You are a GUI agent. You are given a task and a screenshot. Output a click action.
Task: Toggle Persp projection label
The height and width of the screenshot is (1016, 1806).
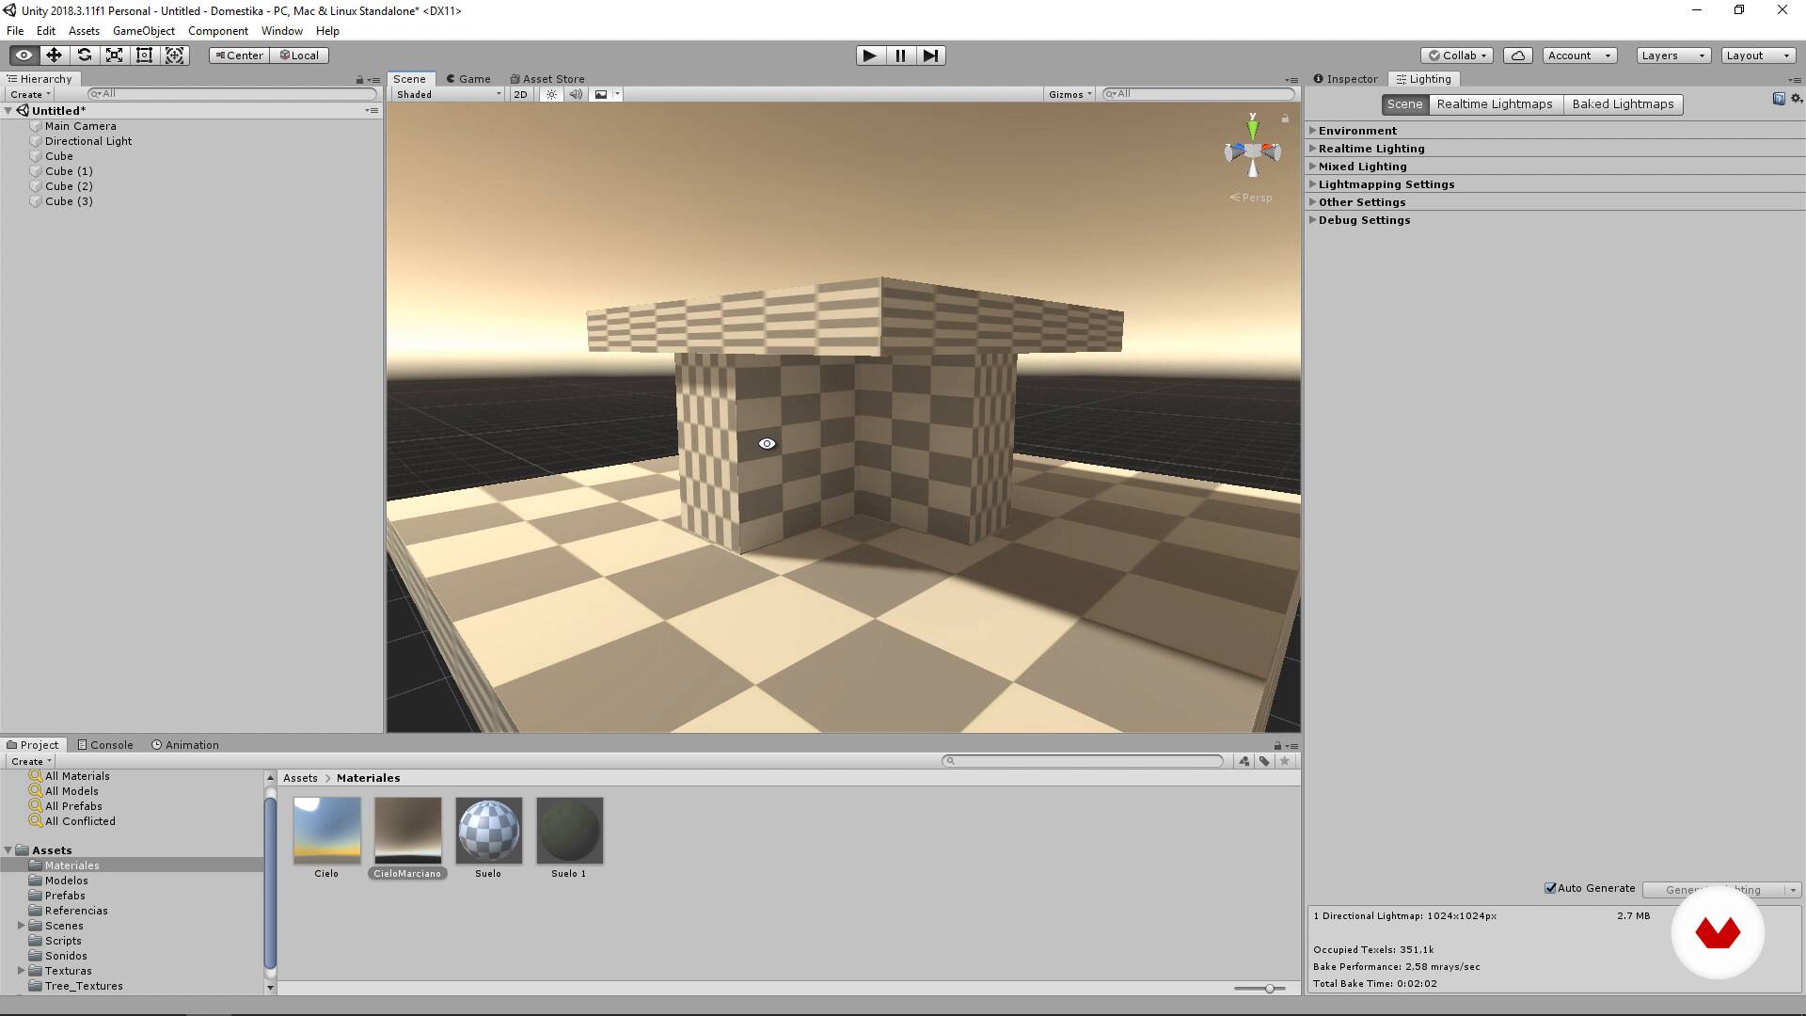tap(1251, 198)
